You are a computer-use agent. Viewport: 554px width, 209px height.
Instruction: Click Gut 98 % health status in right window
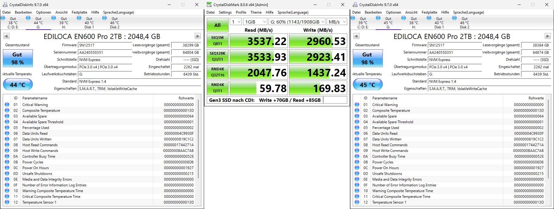click(368, 58)
